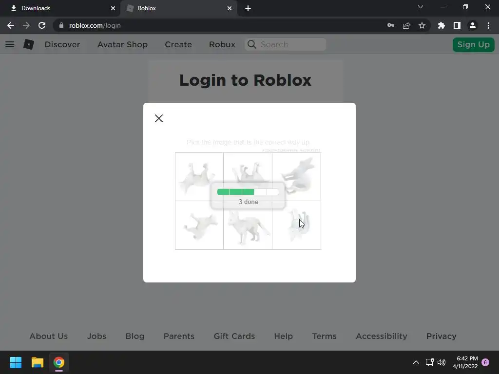Reload the Roblox login page
499x374 pixels.
pos(42,25)
